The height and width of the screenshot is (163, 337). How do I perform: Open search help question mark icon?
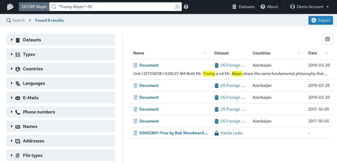[x=186, y=7]
